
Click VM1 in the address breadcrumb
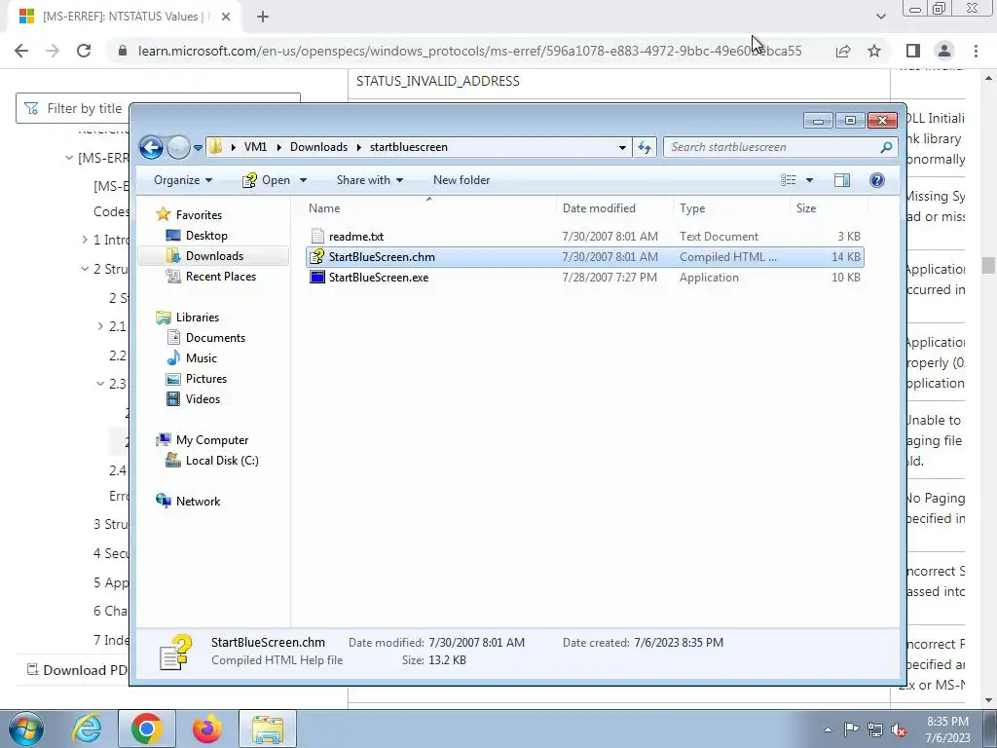click(256, 147)
